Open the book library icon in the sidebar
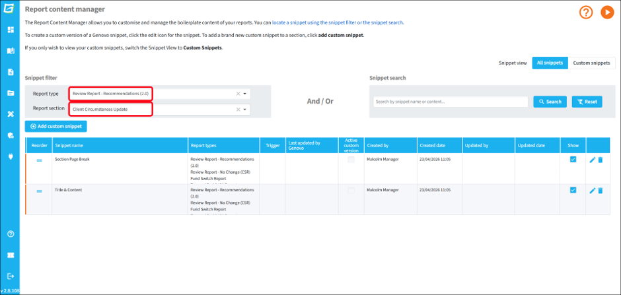This screenshot has height=295, width=621. click(11, 51)
